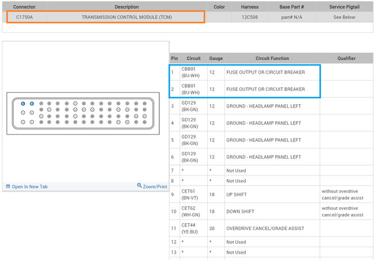Screen dimensions: 374x260
Task: Click the 'part# N/A' cell
Action: [x=292, y=17]
